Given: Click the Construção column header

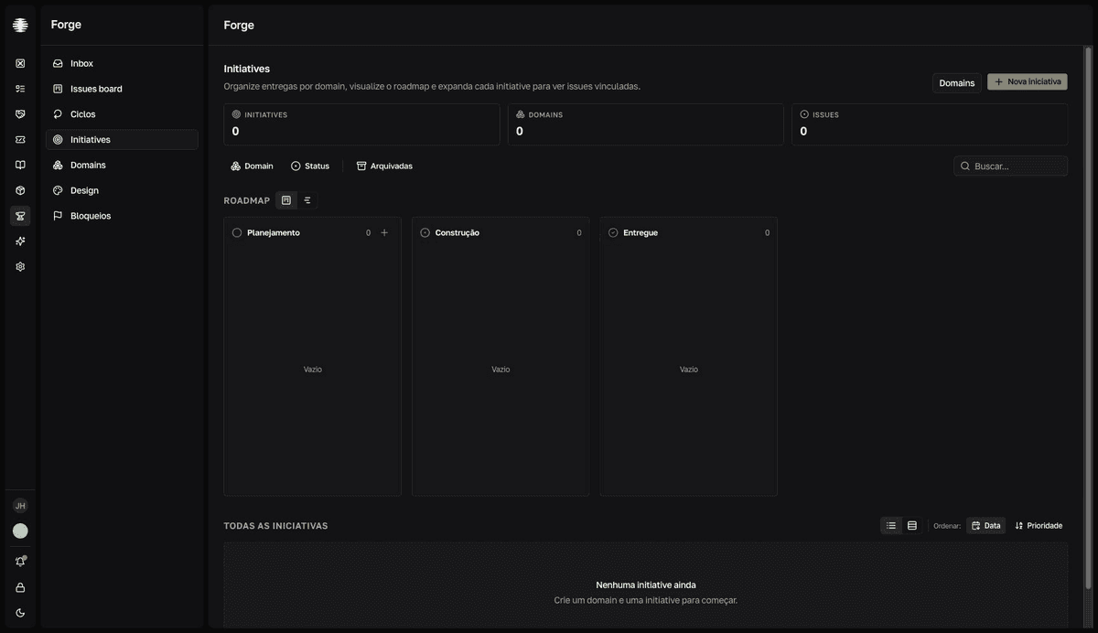Looking at the screenshot, I should pos(501,232).
